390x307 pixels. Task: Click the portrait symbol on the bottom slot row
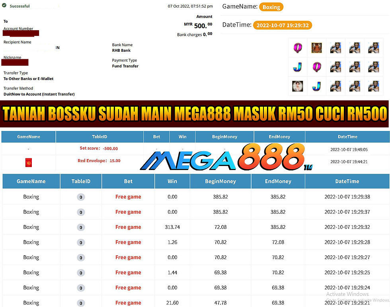[x=298, y=86]
